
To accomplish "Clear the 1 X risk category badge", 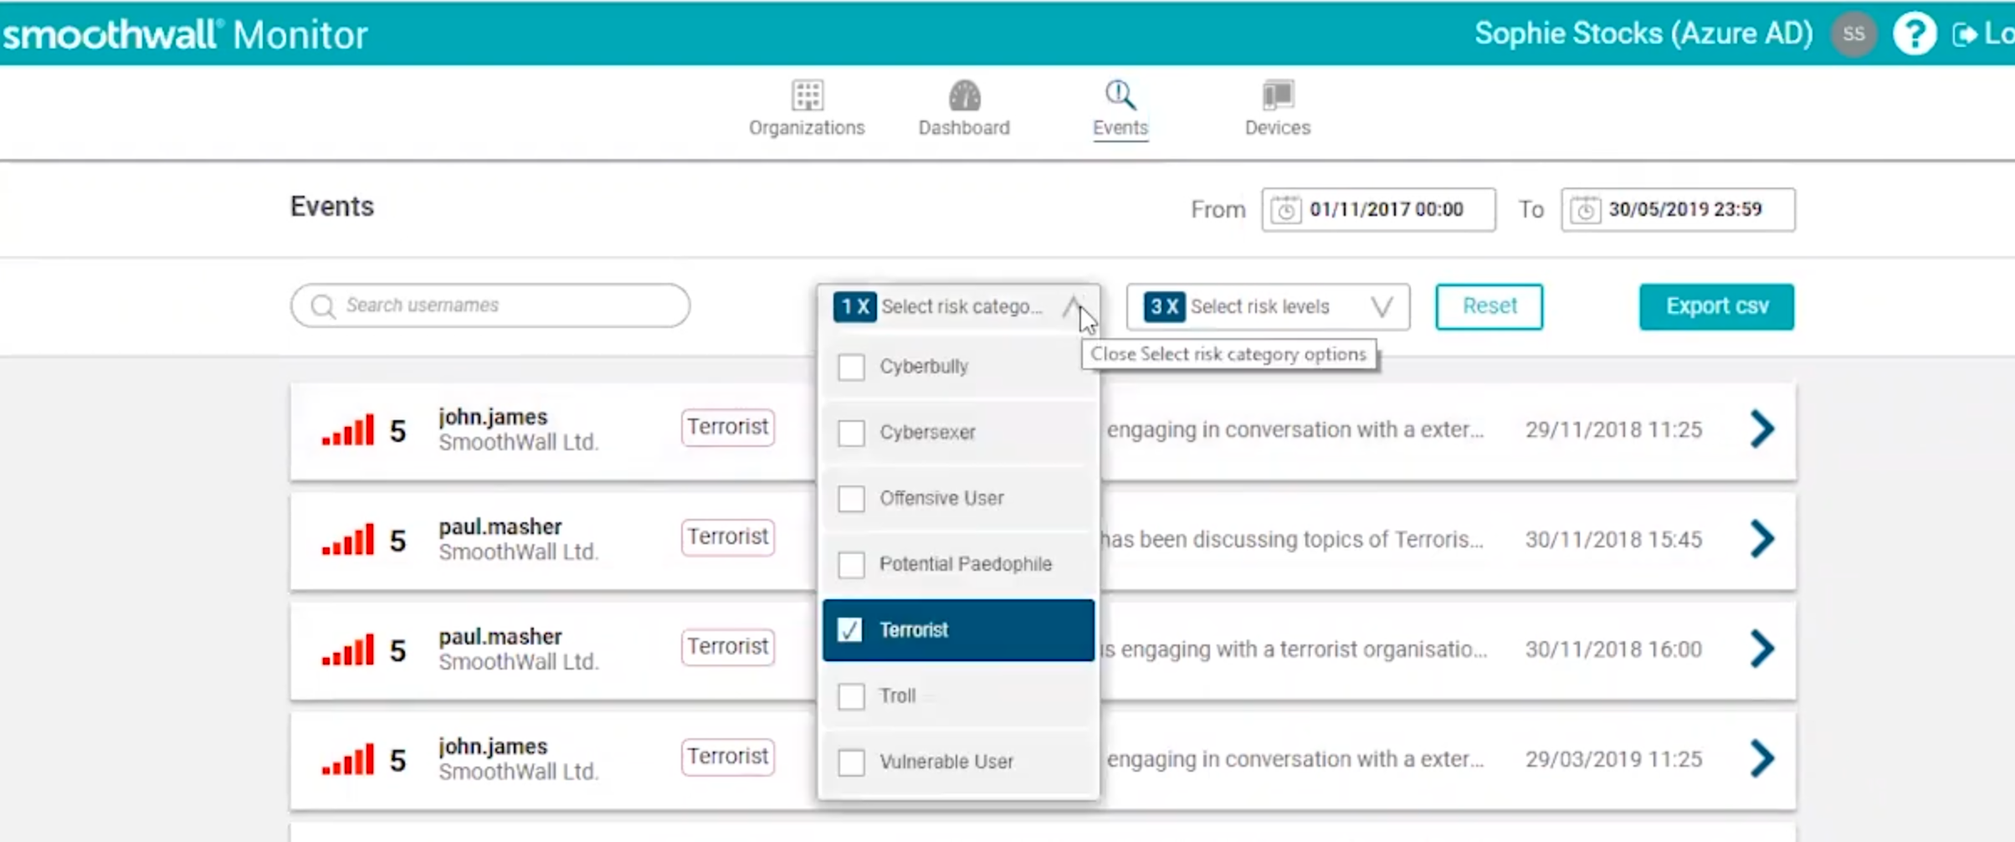I will (854, 306).
